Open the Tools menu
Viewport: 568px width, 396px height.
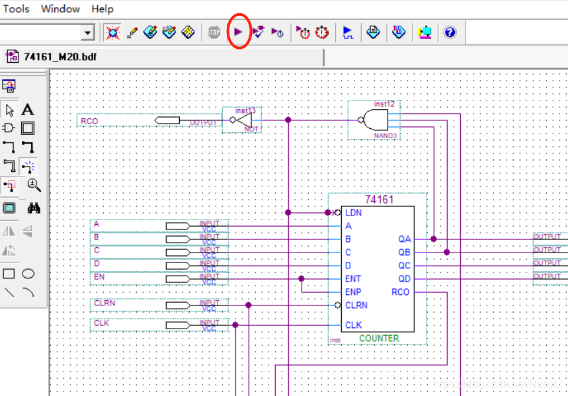click(x=16, y=9)
